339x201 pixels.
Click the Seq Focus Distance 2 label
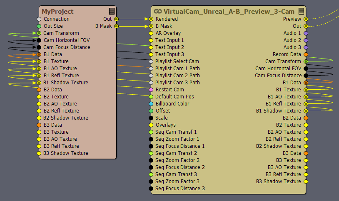180,167
